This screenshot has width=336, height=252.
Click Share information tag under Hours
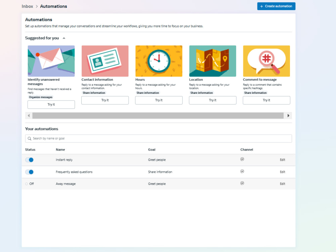(x=148, y=93)
